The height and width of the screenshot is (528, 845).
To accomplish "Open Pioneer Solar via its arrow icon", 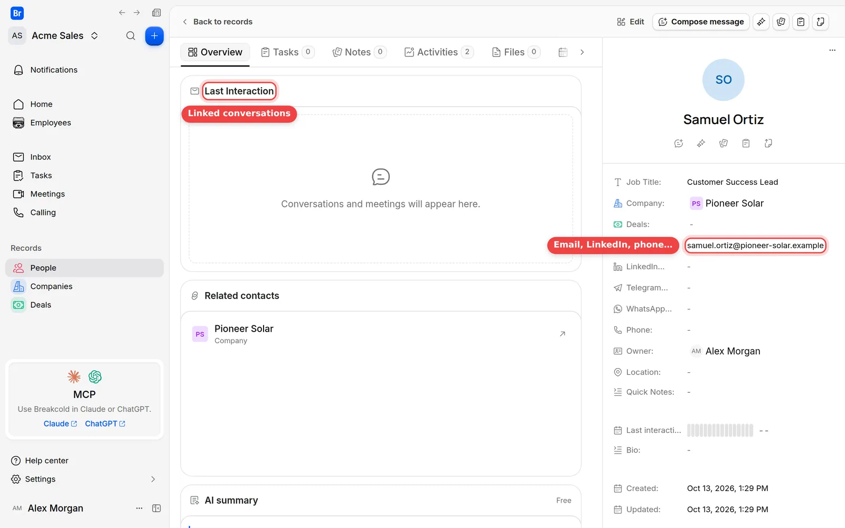I will [x=562, y=334].
